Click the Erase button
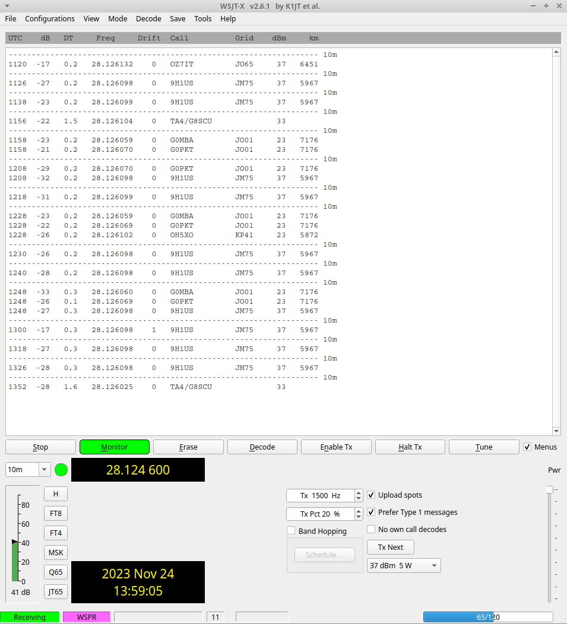Viewport: 567px width, 624px height. pos(188,447)
